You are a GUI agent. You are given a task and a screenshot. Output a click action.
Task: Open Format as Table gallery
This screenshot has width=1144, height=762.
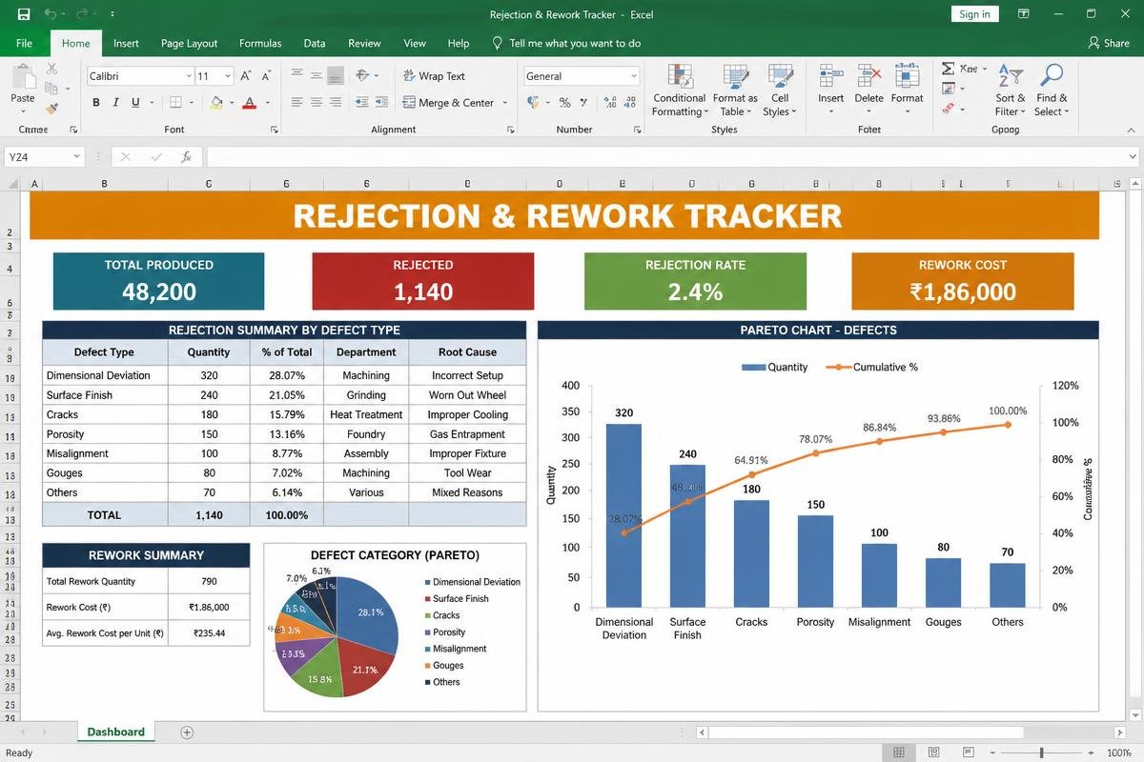tap(735, 91)
